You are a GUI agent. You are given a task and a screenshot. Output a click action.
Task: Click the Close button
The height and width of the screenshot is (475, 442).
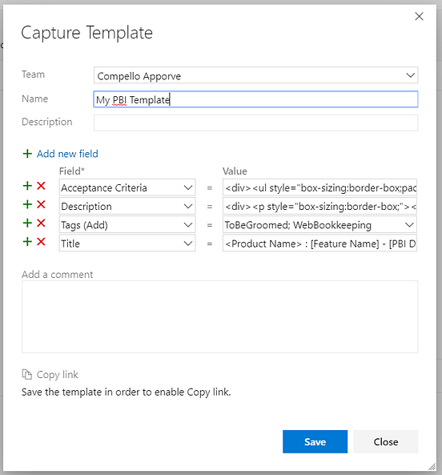pos(386,441)
